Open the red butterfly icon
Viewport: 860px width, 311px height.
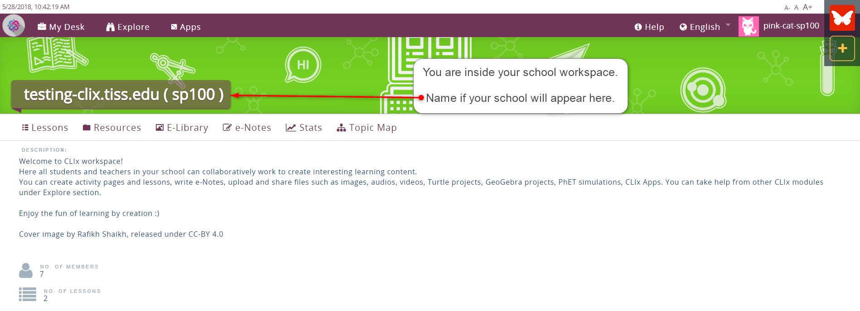(x=842, y=18)
